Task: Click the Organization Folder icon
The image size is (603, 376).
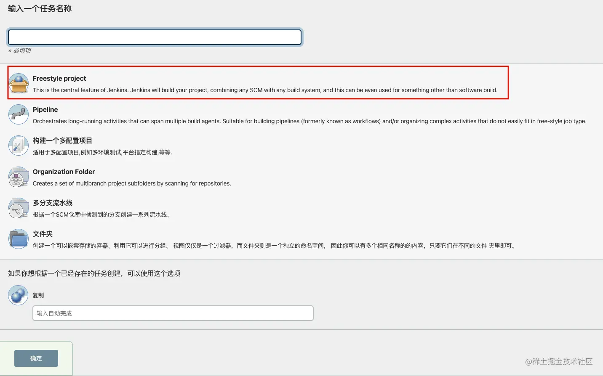Action: [19, 177]
